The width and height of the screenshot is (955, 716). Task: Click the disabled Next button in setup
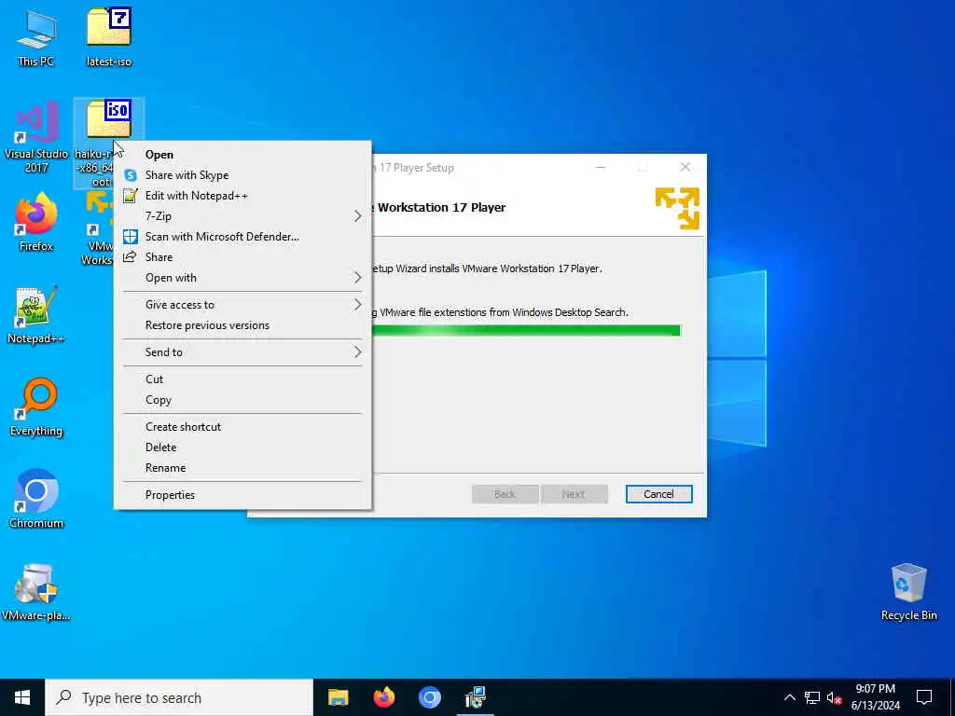pyautogui.click(x=574, y=494)
